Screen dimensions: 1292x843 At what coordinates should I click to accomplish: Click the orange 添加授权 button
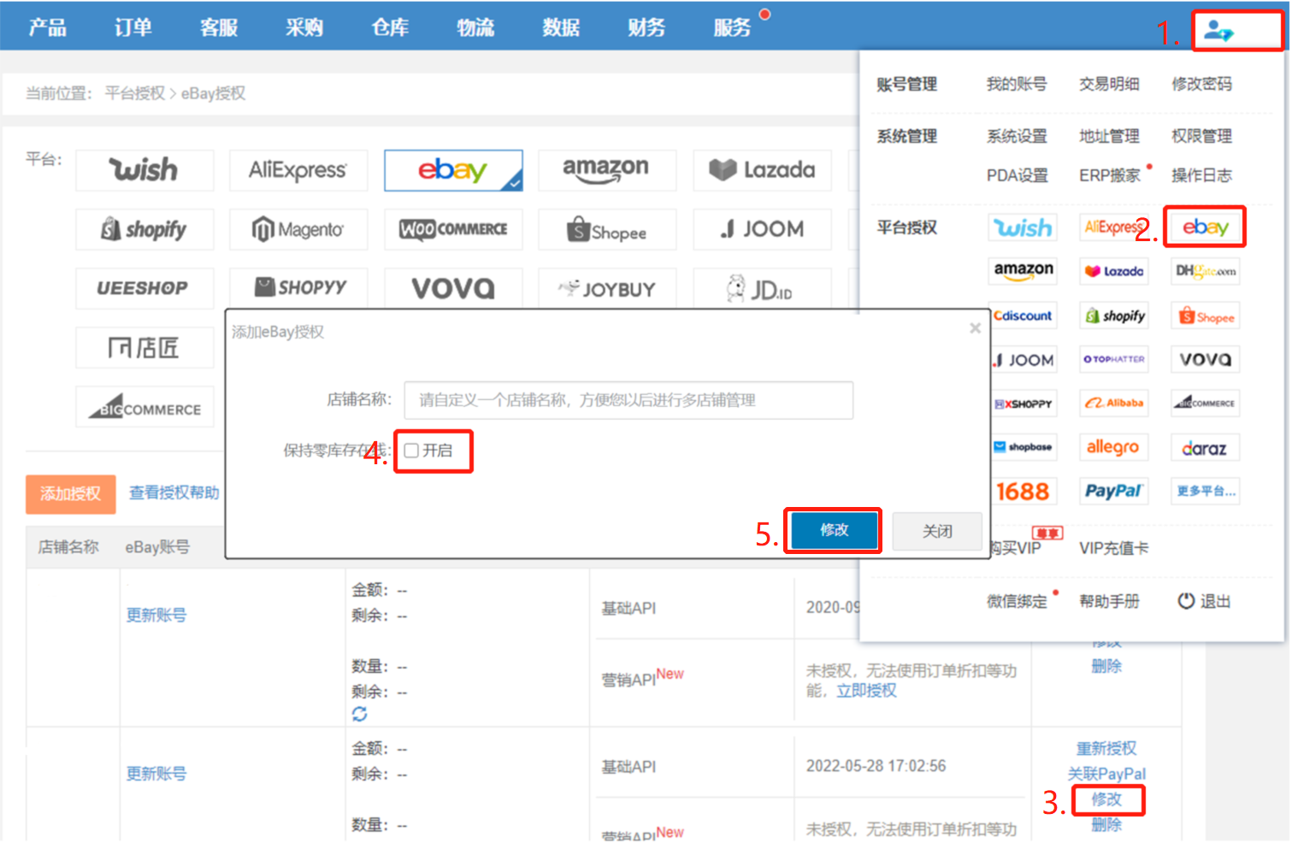click(71, 494)
